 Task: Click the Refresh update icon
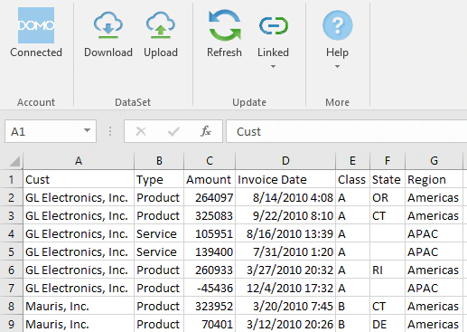coord(225,25)
